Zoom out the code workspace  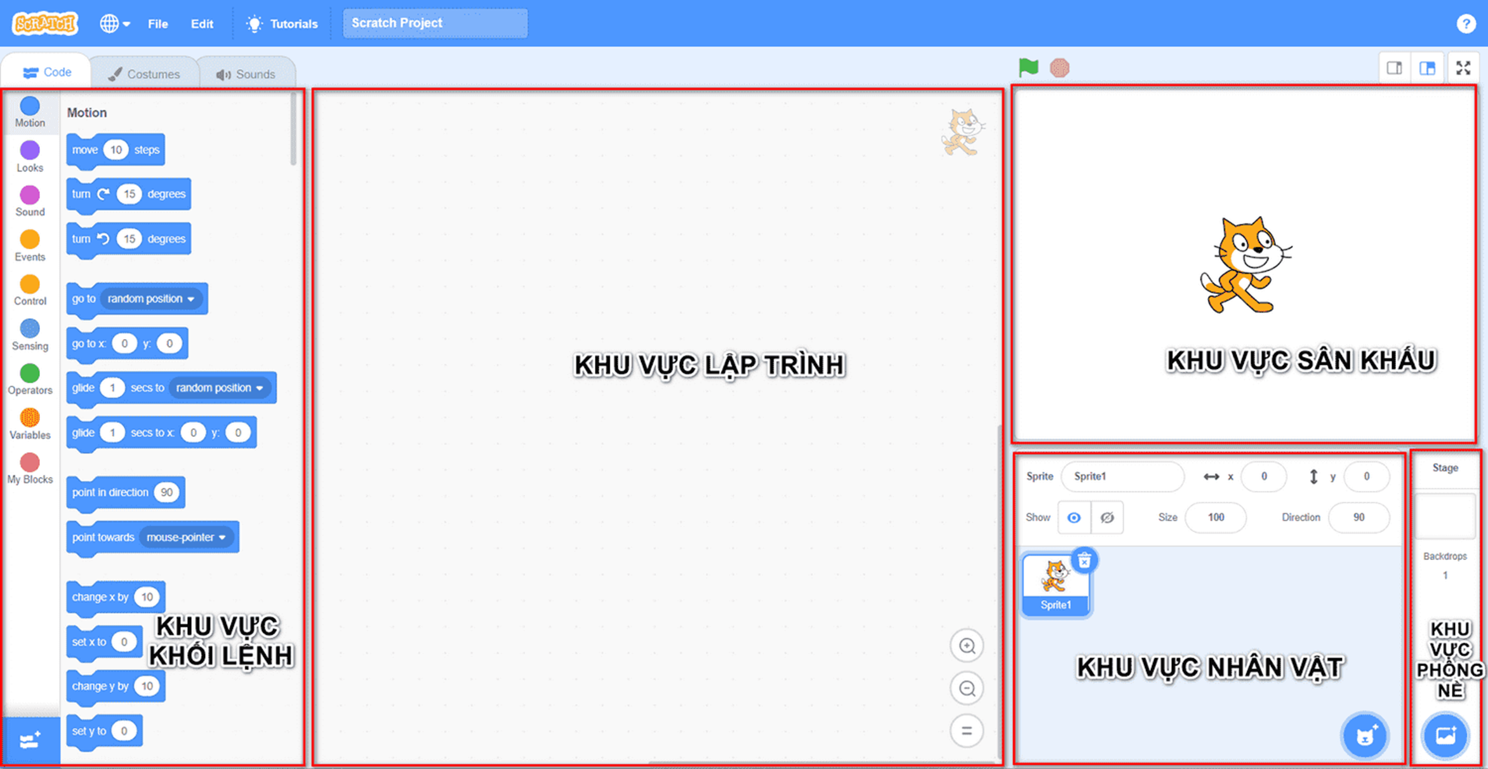click(x=967, y=688)
